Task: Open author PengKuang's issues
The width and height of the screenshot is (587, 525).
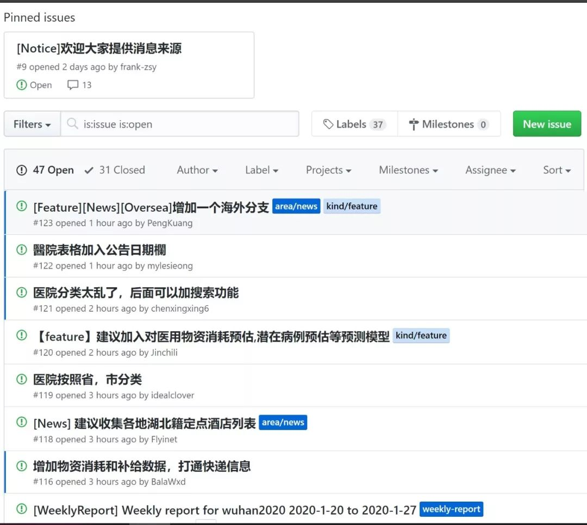Action: click(170, 223)
